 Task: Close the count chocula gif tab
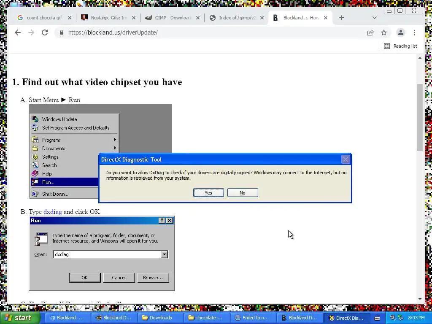click(70, 18)
